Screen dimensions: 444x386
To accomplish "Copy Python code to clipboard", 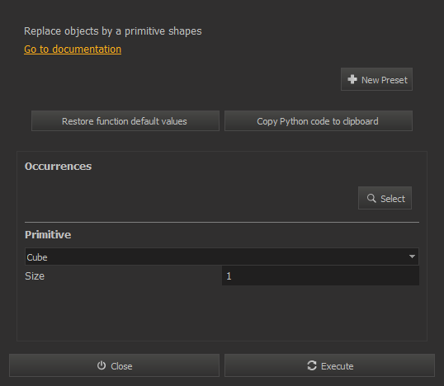I will [319, 121].
